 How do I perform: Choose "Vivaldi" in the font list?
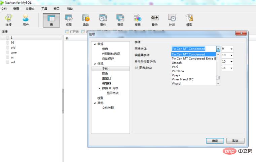coord(194,84)
